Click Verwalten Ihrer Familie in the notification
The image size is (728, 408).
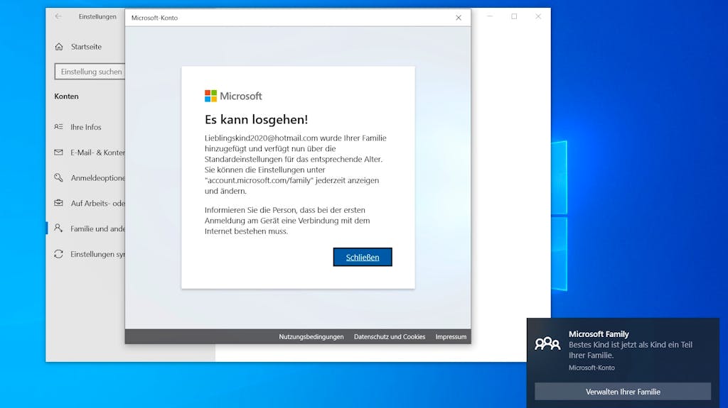point(623,391)
